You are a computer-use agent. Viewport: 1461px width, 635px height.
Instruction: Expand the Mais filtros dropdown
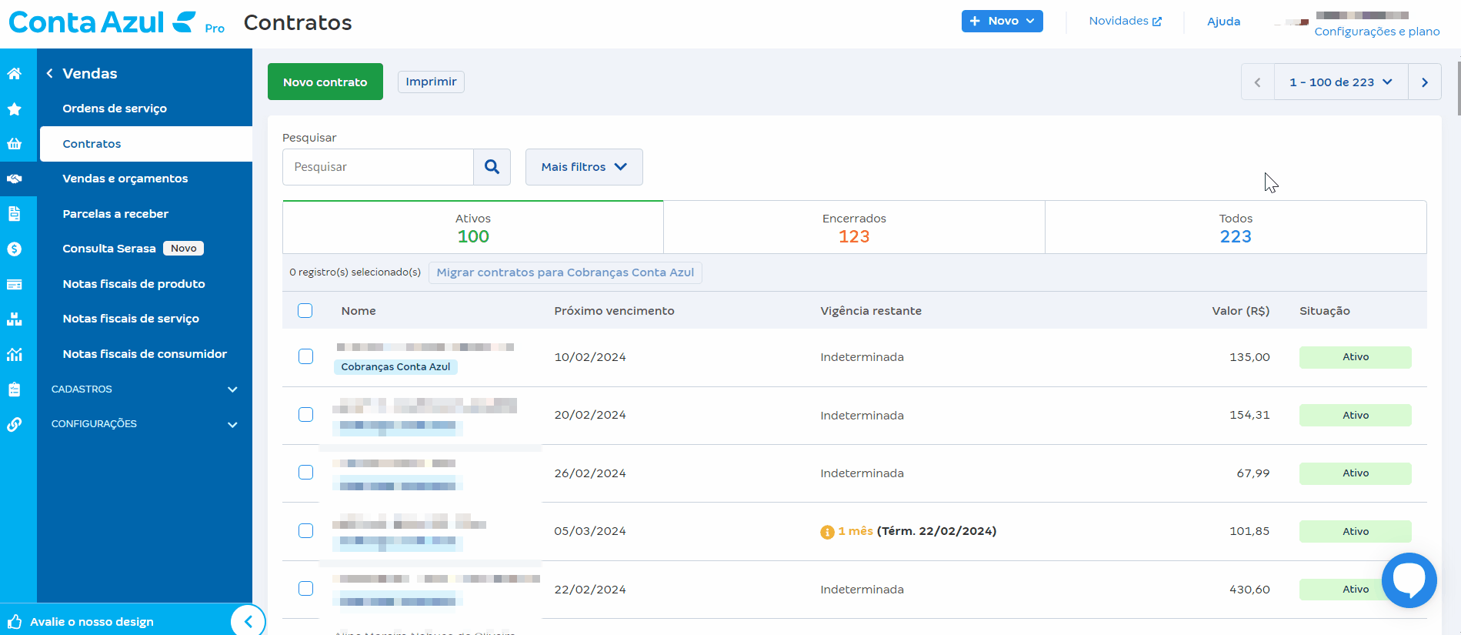pos(584,167)
